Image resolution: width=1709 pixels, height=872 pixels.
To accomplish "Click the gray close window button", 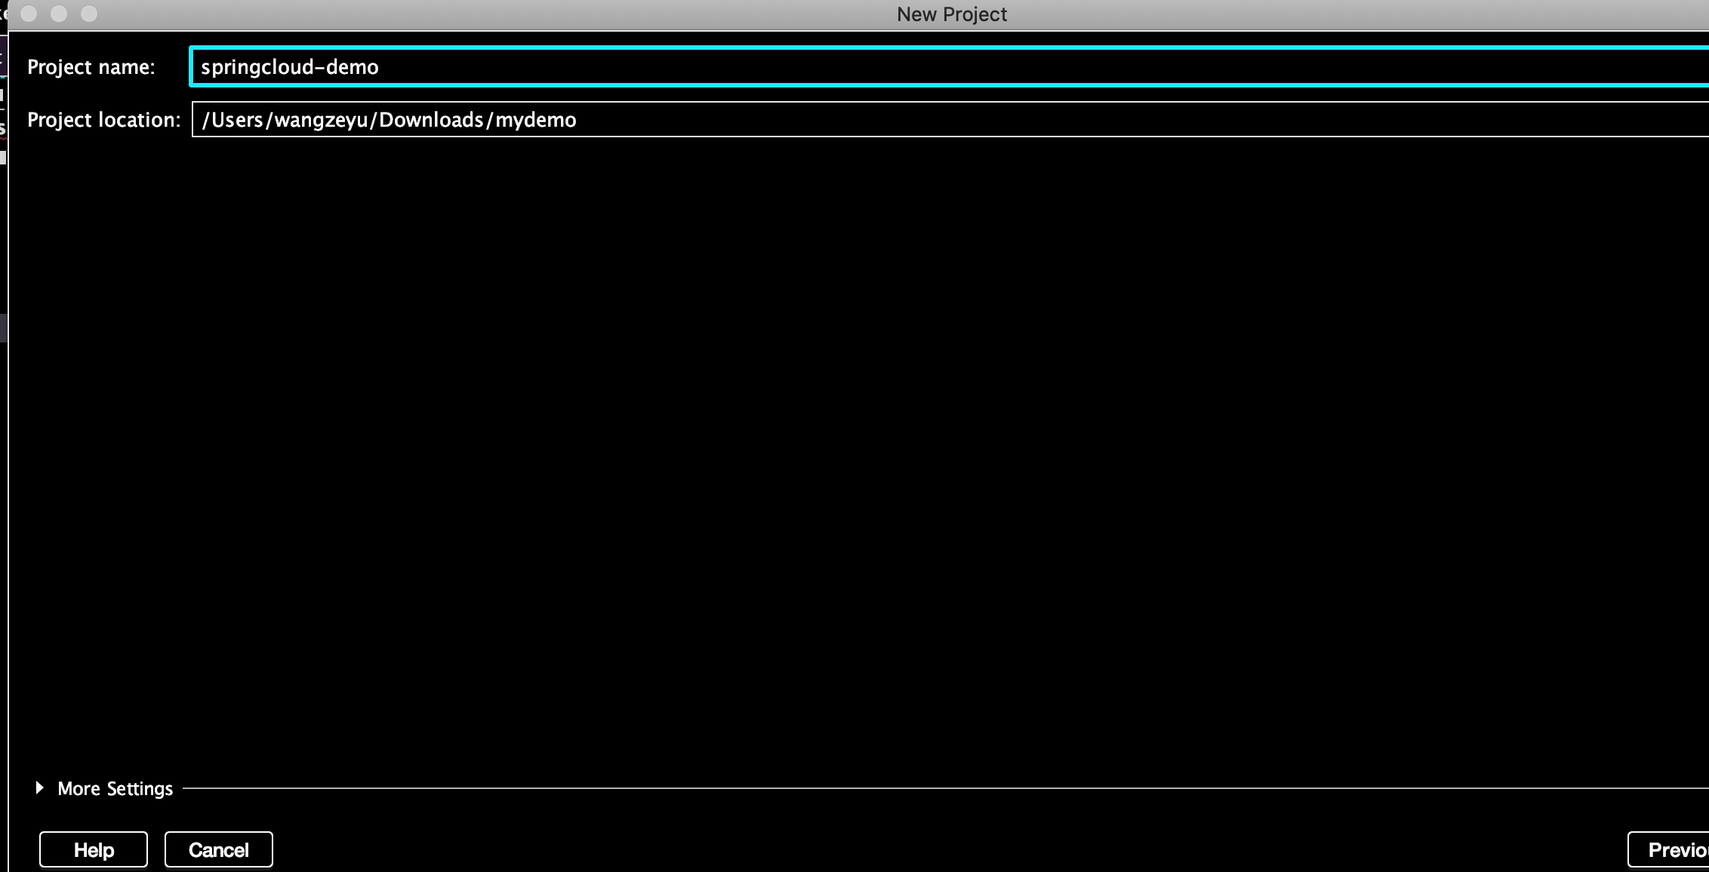I will click(29, 14).
